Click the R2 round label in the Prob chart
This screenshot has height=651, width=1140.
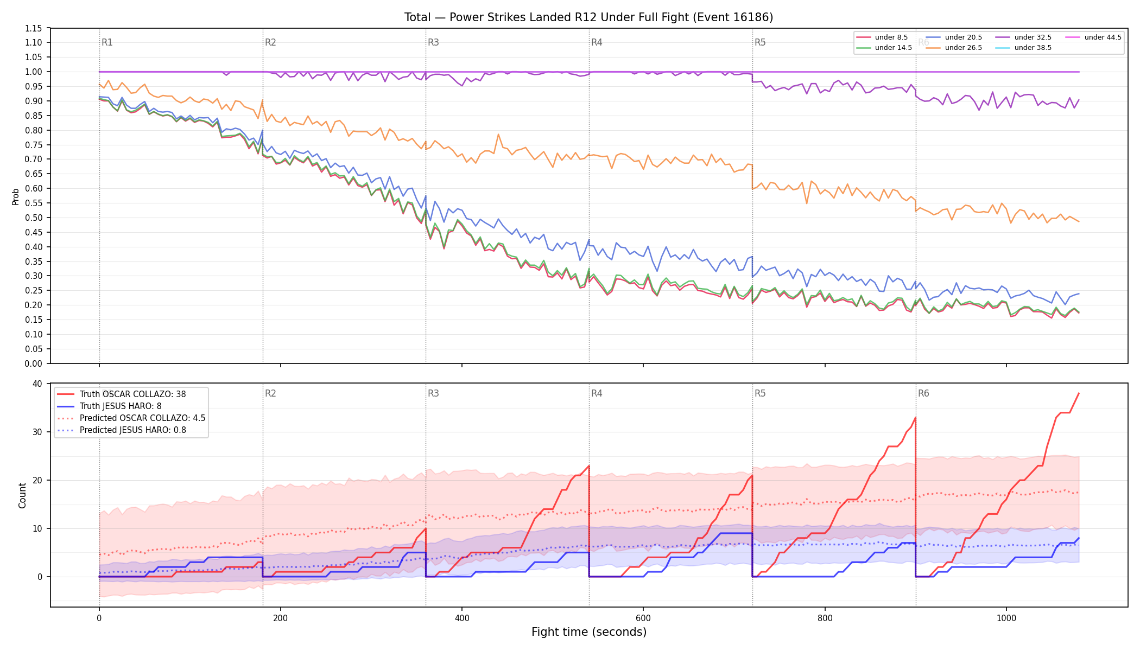pos(270,42)
